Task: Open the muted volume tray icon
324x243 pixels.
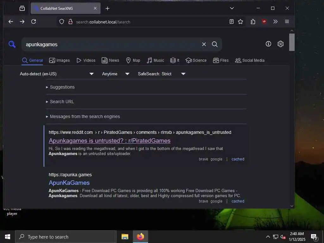Action: [283, 237]
